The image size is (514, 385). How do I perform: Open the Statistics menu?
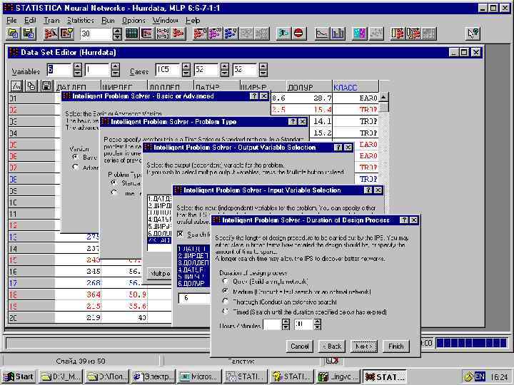(x=80, y=20)
